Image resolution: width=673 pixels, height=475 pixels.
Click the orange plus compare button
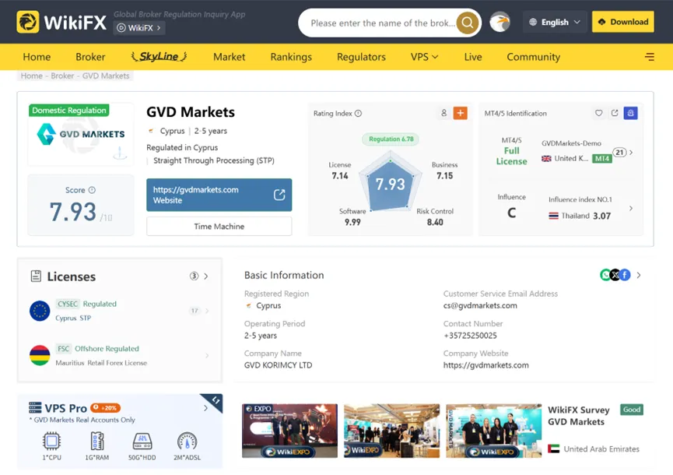(460, 113)
